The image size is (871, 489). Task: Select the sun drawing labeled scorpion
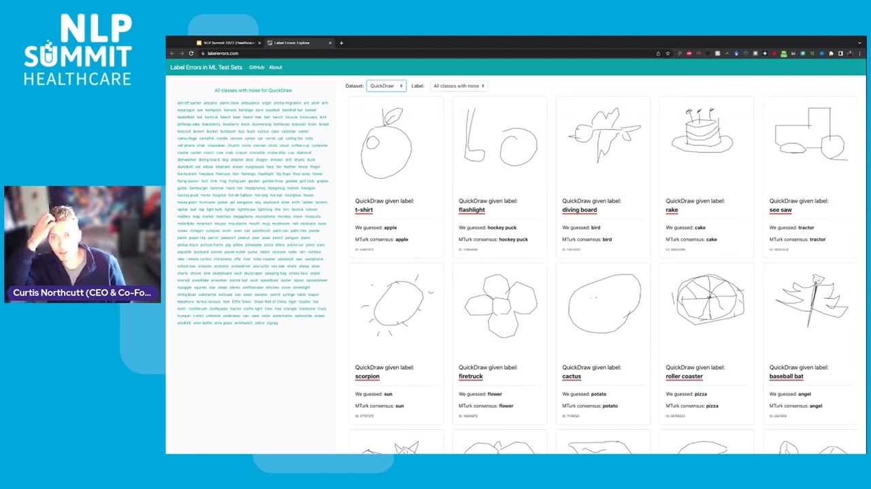click(397, 305)
